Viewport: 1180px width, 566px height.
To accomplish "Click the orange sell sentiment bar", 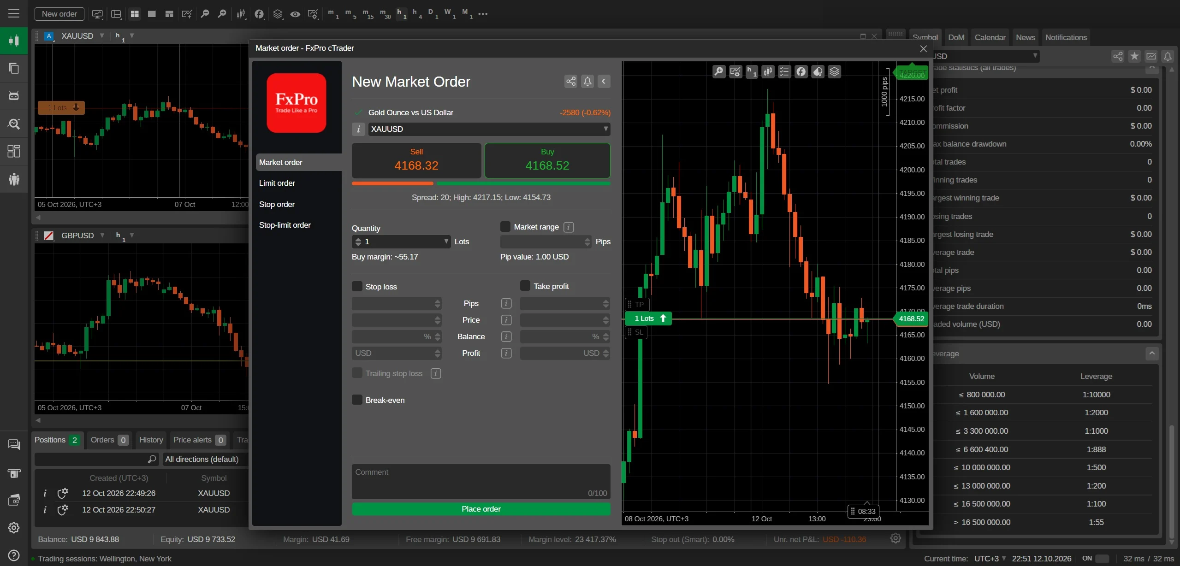I will pyautogui.click(x=392, y=183).
